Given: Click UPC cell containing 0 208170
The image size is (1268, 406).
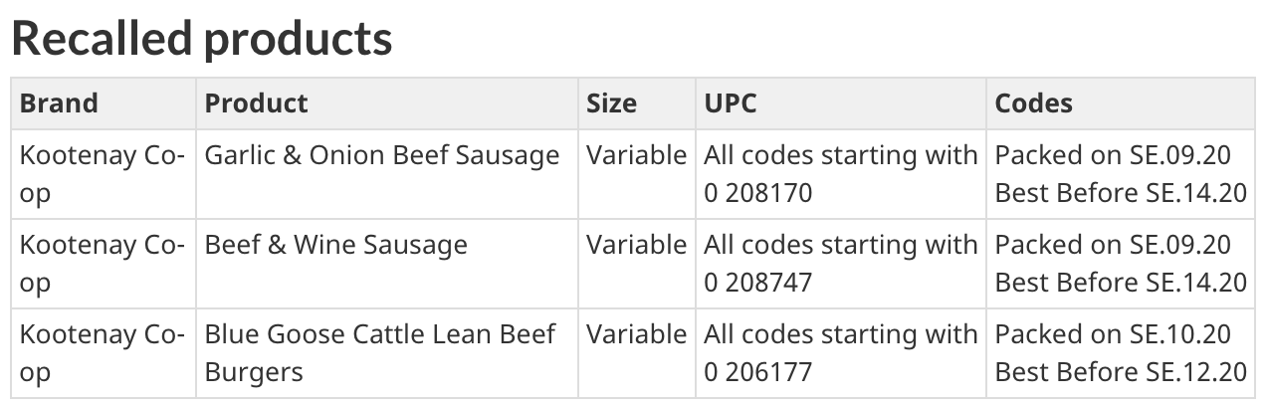Looking at the screenshot, I should 841,174.
